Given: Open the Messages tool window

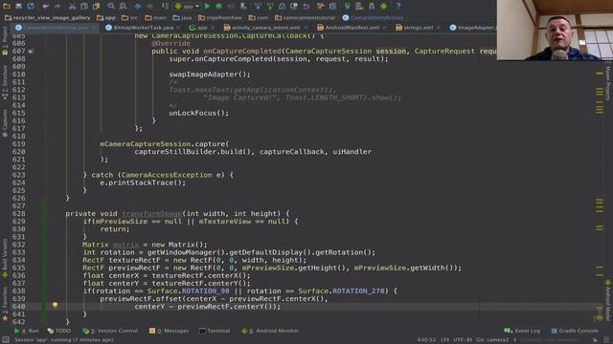Looking at the screenshot, I should 170,331.
